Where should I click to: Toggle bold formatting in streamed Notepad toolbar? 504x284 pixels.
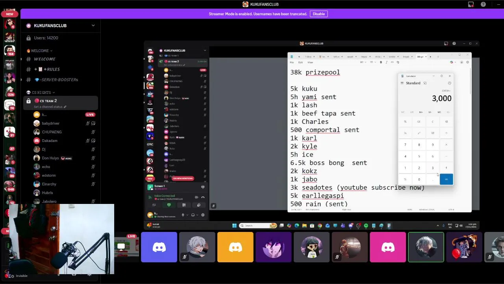381,62
